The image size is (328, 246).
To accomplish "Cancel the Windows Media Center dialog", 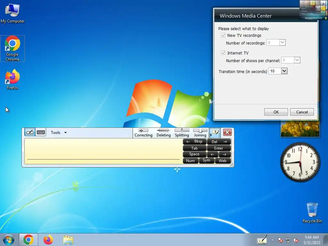I will click(302, 112).
